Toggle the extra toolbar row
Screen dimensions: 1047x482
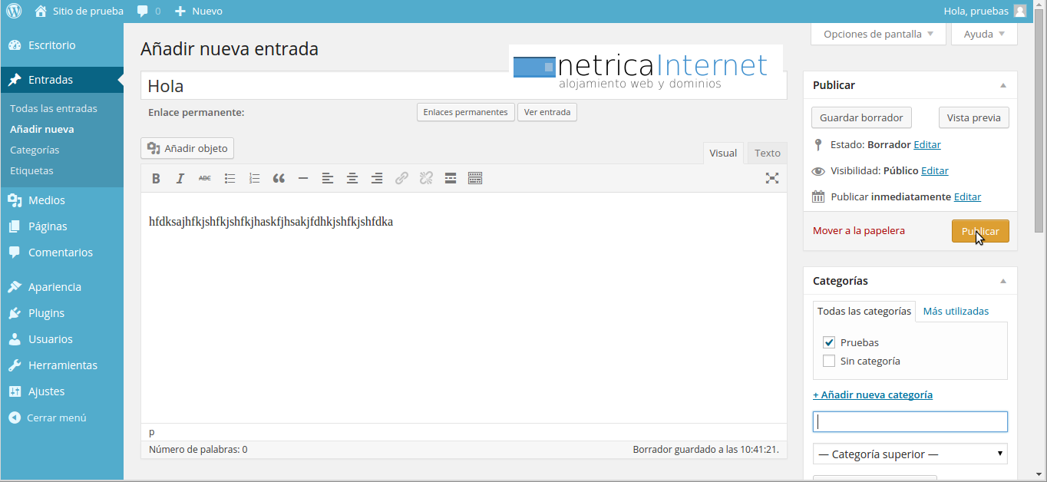point(475,178)
